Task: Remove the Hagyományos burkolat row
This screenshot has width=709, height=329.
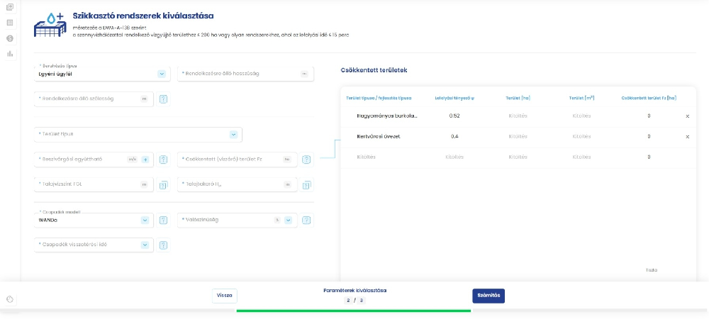Action: coord(687,116)
